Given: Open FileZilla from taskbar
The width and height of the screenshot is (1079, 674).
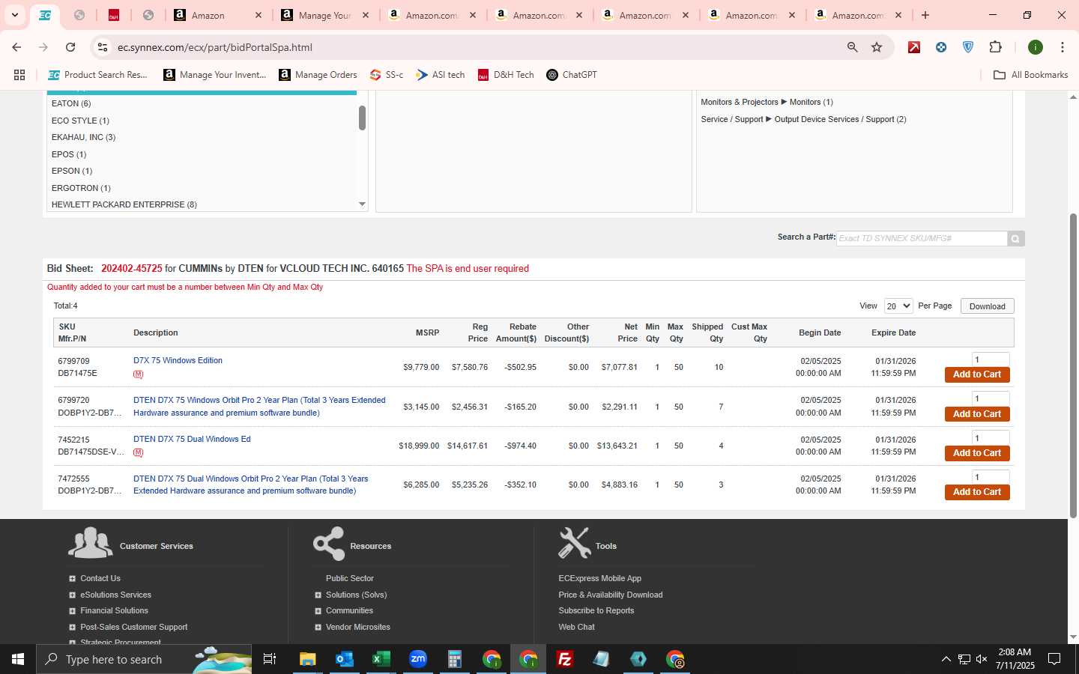Looking at the screenshot, I should click(565, 659).
